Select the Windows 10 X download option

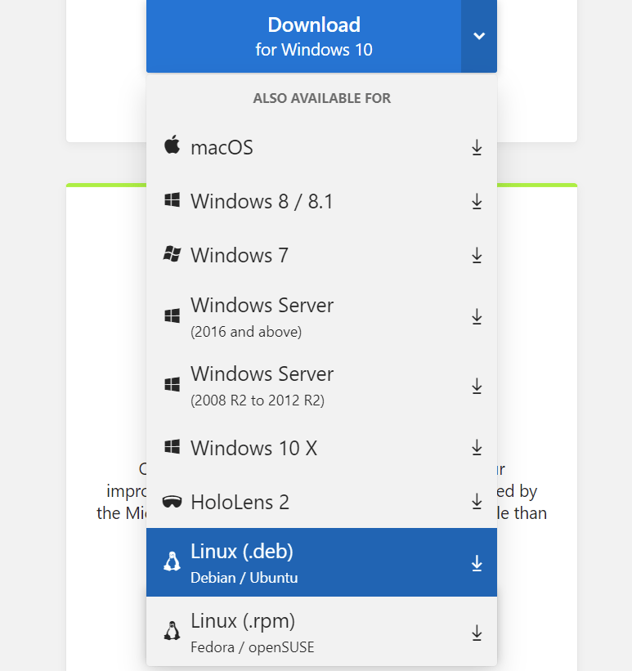point(321,448)
